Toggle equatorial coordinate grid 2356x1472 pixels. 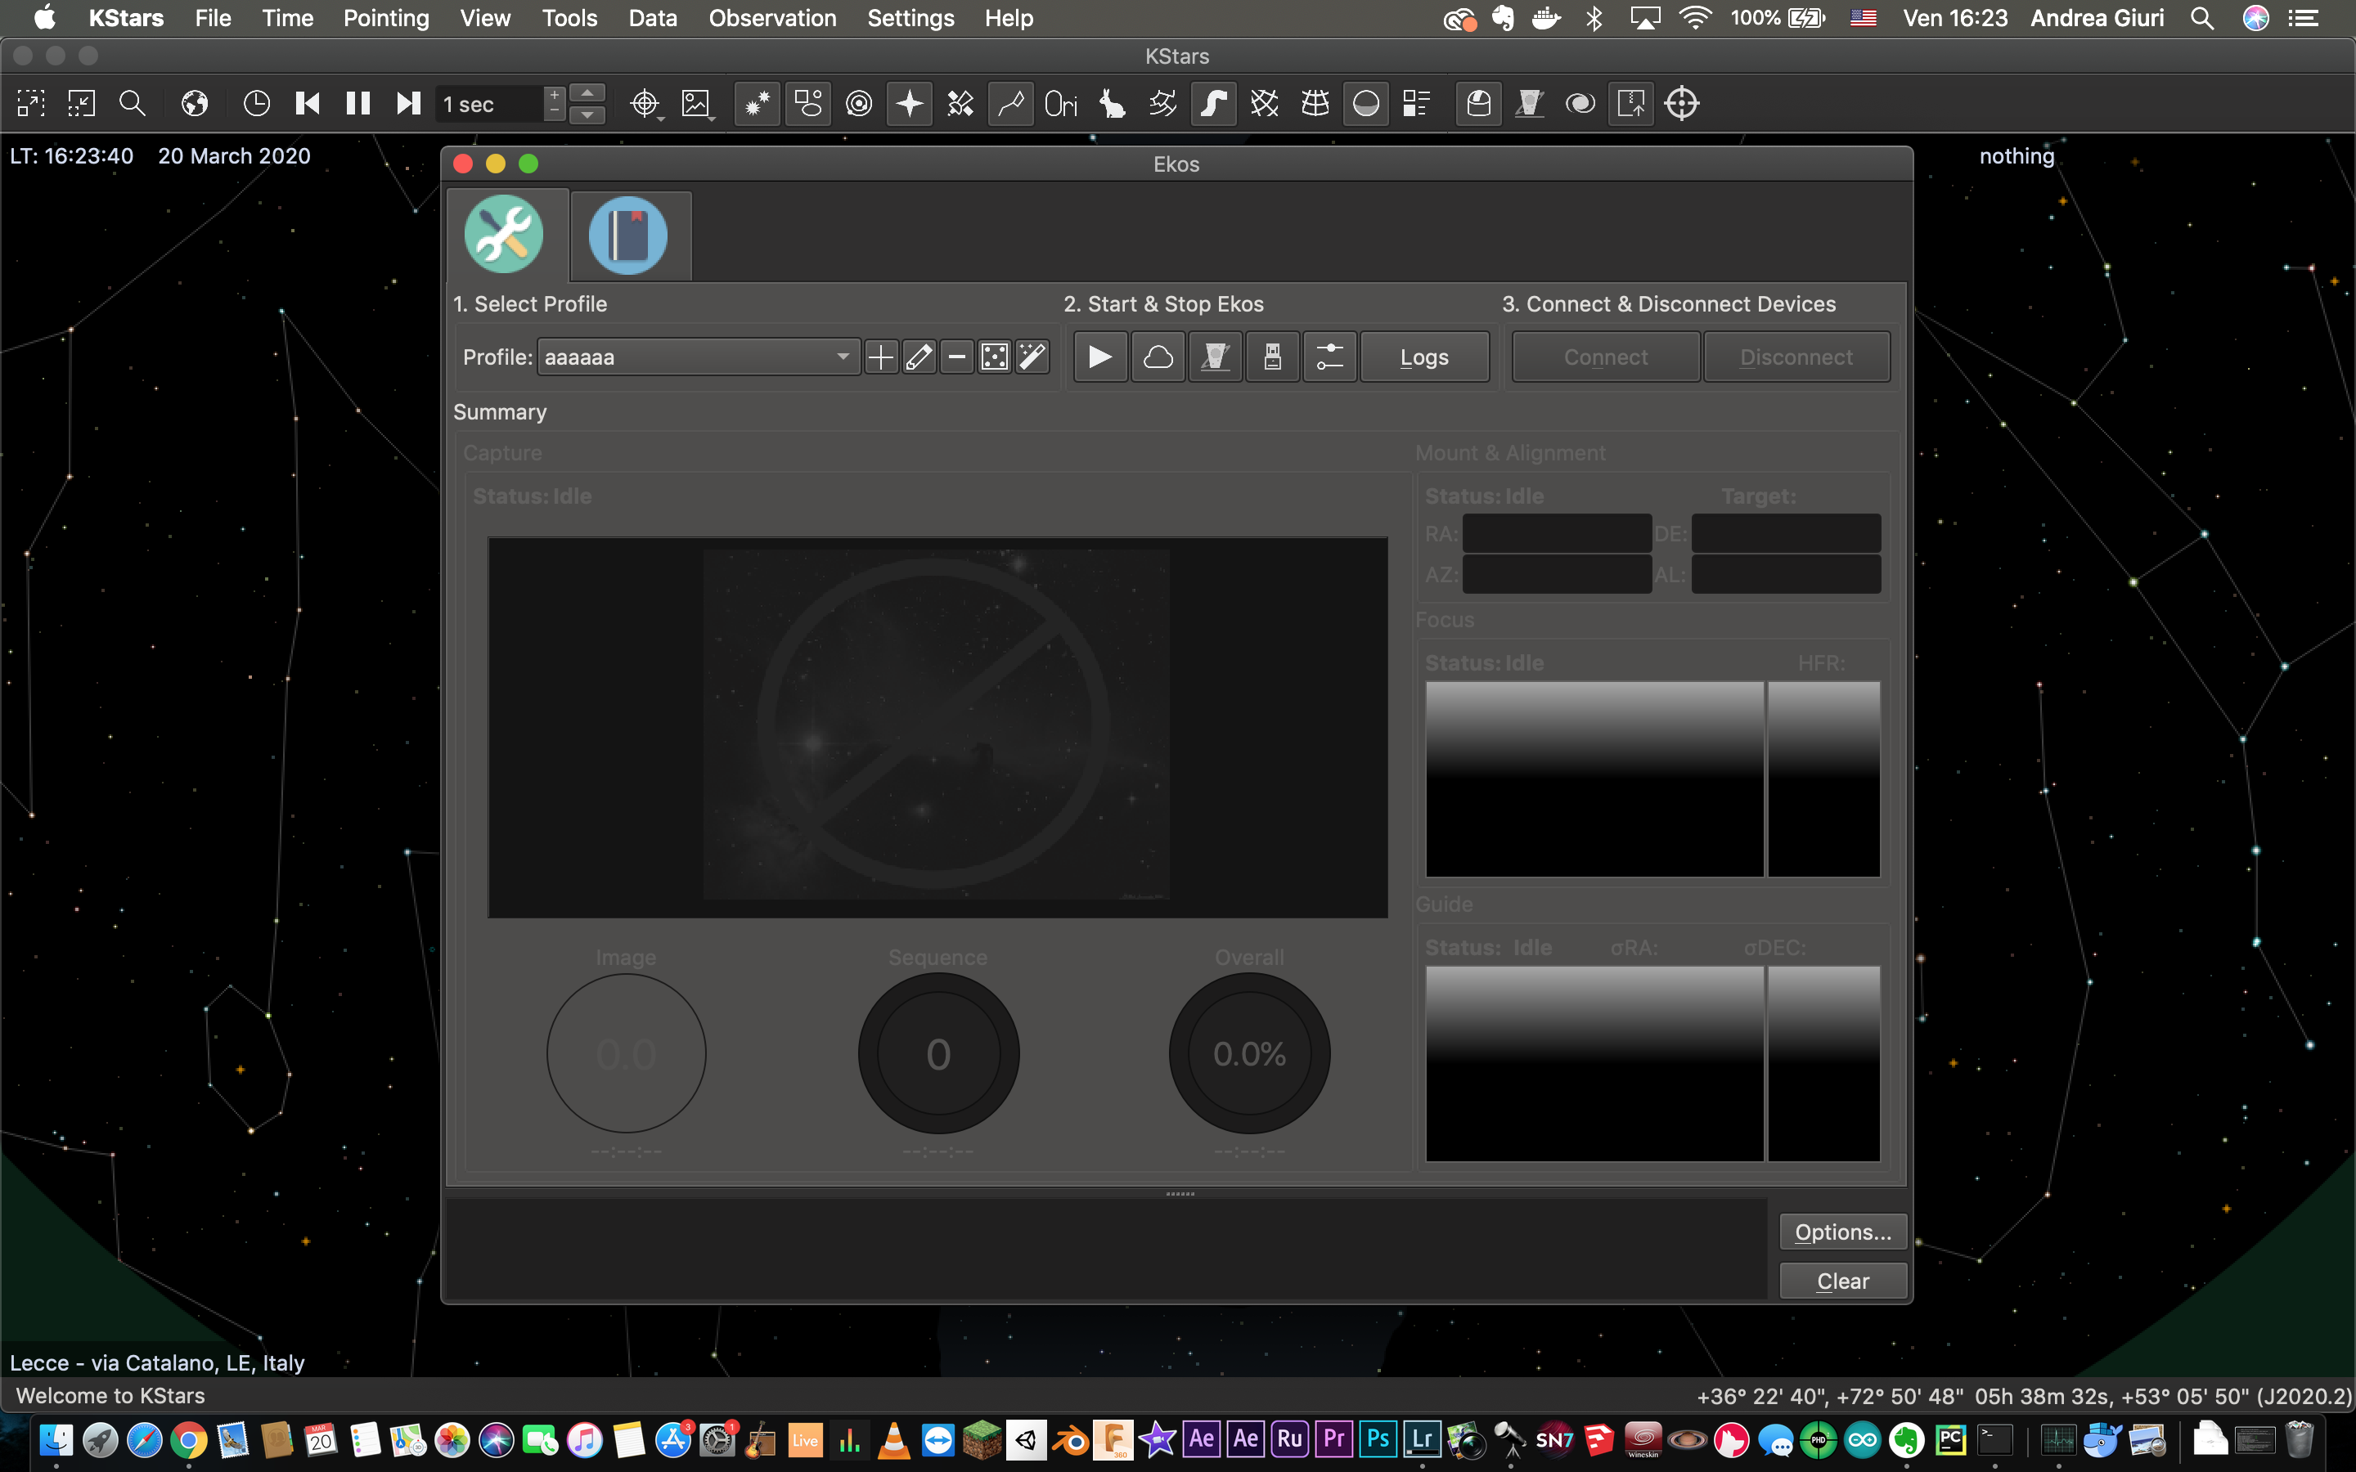tap(1264, 103)
